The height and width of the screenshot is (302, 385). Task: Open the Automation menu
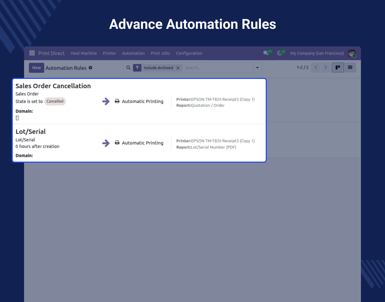coord(133,53)
